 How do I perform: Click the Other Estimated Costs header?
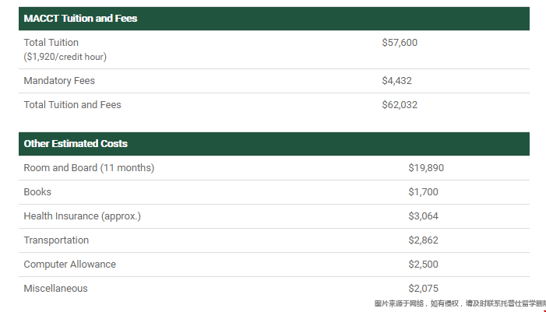click(x=76, y=144)
